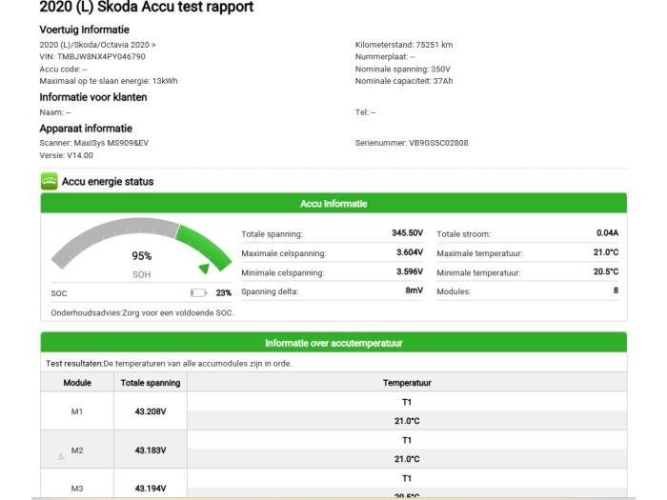The image size is (667, 500).
Task: Click the Totale spanning column header
Action: coord(151,383)
